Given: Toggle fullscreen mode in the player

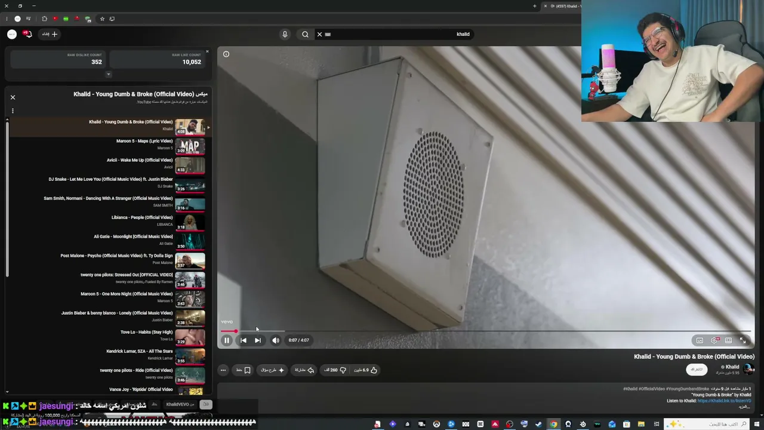Looking at the screenshot, I should pos(743,340).
